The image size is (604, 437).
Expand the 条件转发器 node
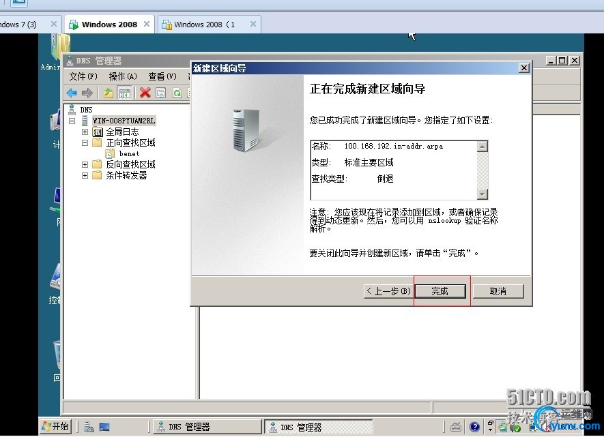pos(85,175)
